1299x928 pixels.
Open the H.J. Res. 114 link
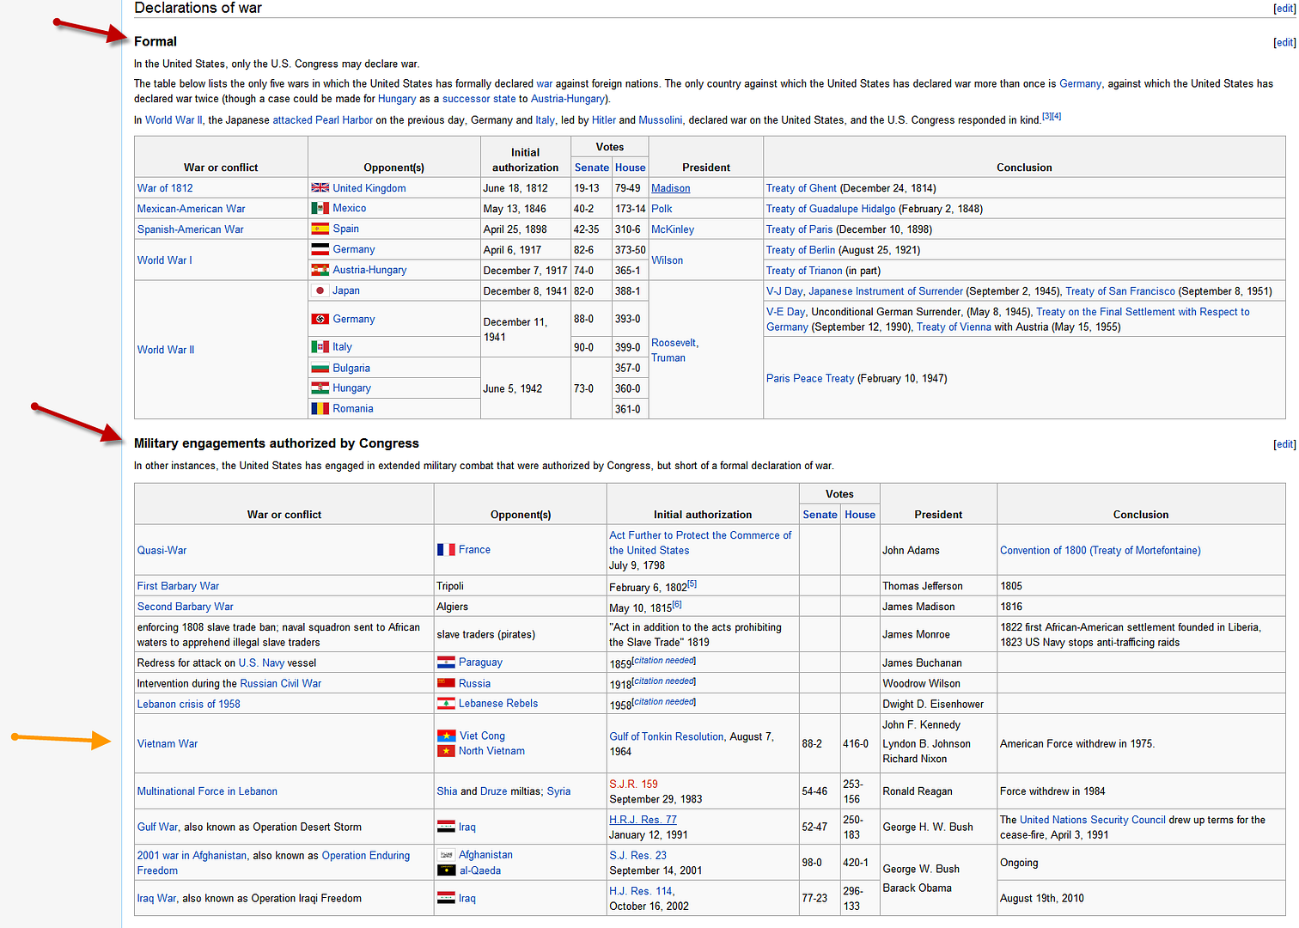click(x=641, y=891)
